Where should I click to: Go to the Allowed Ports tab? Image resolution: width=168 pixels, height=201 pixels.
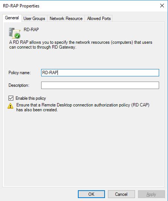(99, 19)
